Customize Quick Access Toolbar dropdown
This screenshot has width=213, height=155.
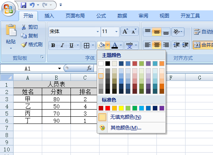point(61,5)
